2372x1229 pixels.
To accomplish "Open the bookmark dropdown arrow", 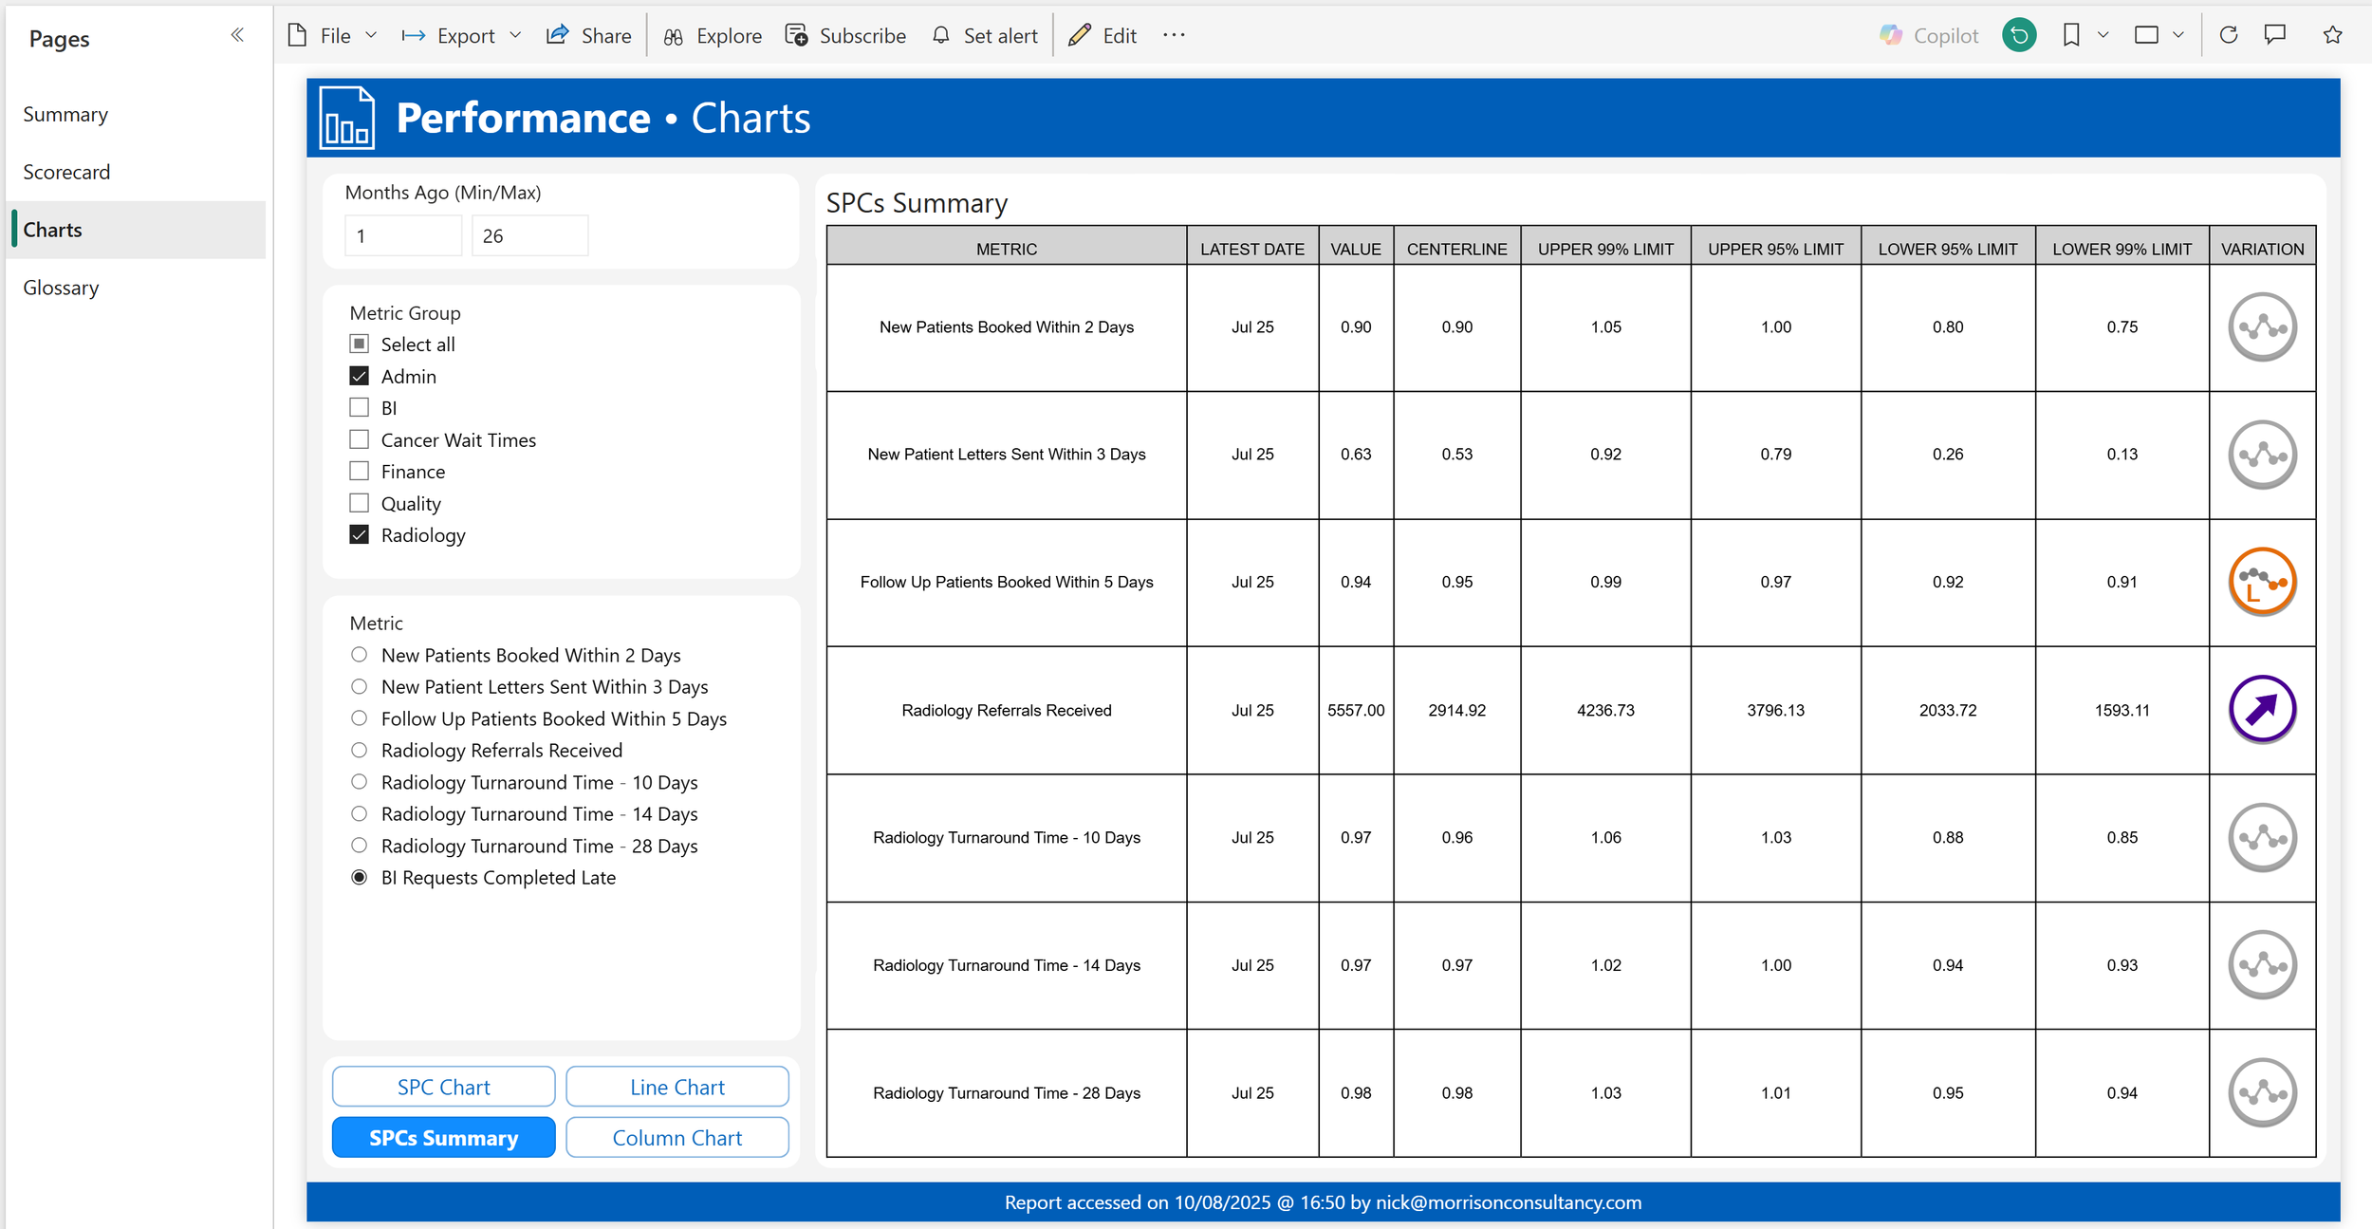I will click(2103, 35).
